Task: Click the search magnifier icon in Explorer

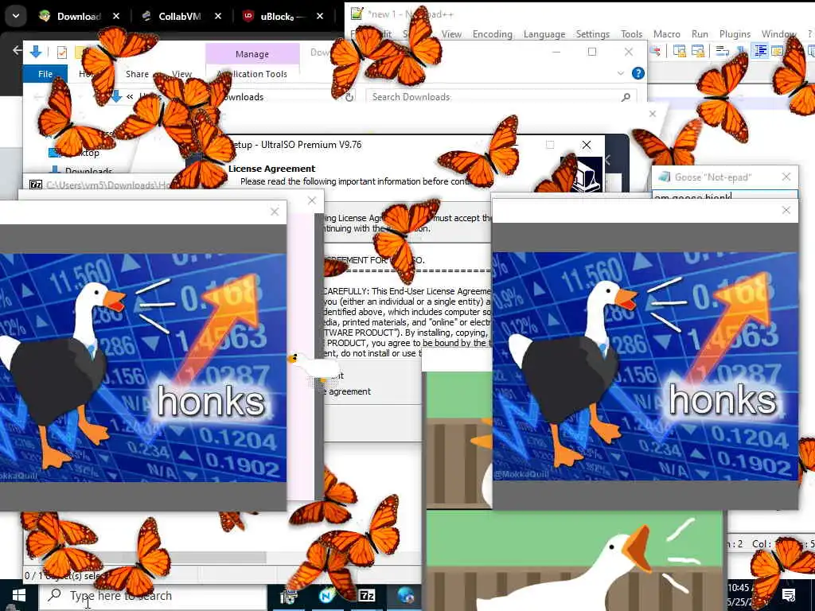Action: pos(626,96)
